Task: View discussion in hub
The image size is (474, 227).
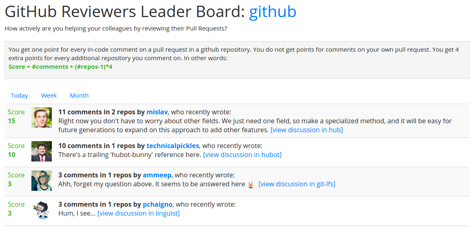Action: coord(306,130)
